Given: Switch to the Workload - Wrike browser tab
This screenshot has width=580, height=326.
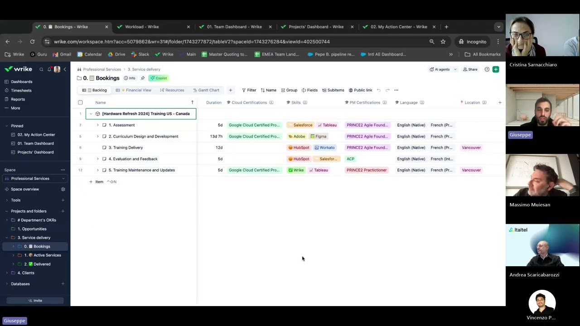Looking at the screenshot, I should (x=154, y=27).
